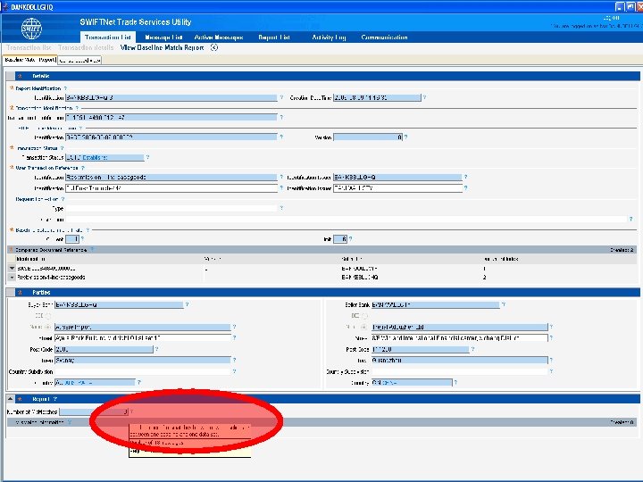
Task: Open Active Messages tab
Action: (219, 37)
